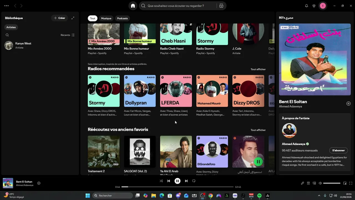Open the LFERDA radio card
The width and height of the screenshot is (355, 200).
176,91
